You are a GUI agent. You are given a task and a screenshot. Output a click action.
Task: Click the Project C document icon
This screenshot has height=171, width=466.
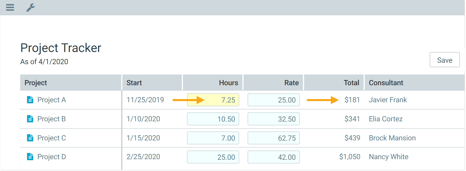30,138
